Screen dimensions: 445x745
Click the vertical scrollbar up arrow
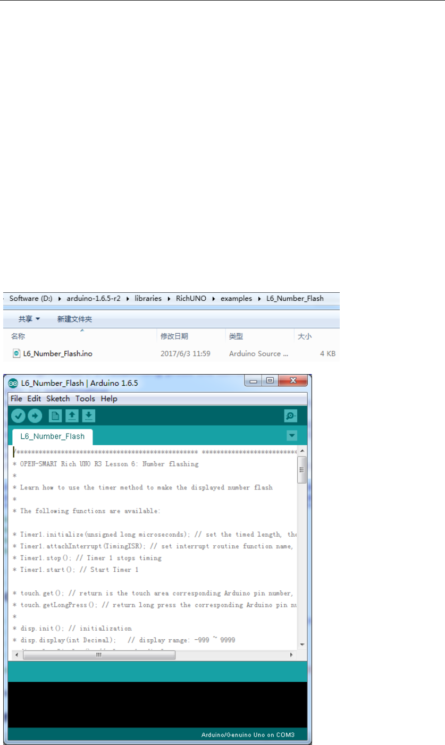301,451
